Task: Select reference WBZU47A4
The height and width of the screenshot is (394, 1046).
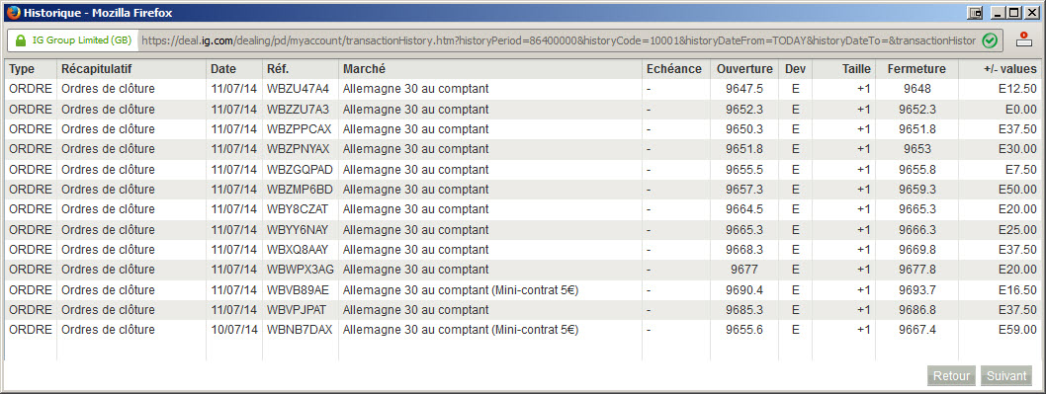Action: point(298,89)
